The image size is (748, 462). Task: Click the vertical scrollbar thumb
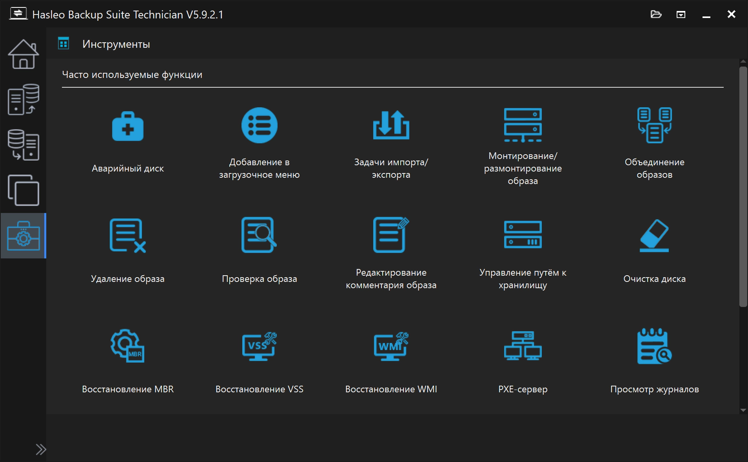743,187
